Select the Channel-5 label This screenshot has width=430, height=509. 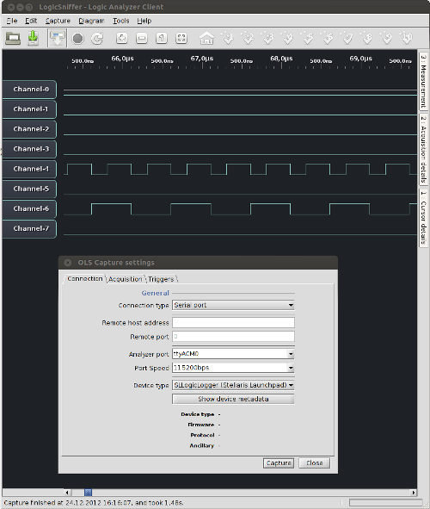(x=29, y=189)
